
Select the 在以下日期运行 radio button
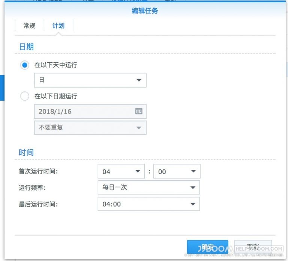coord(25,96)
